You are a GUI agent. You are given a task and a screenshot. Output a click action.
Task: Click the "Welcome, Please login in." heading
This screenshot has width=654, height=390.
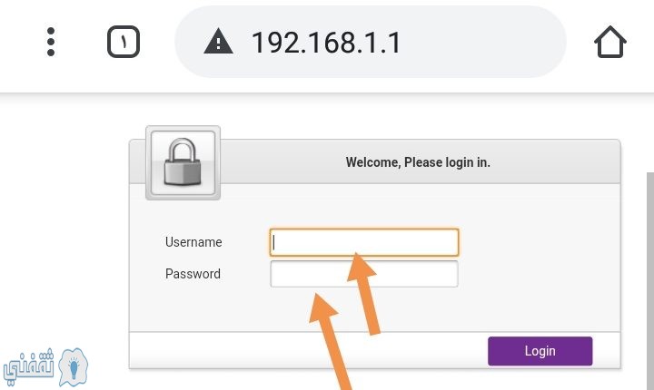(x=418, y=162)
